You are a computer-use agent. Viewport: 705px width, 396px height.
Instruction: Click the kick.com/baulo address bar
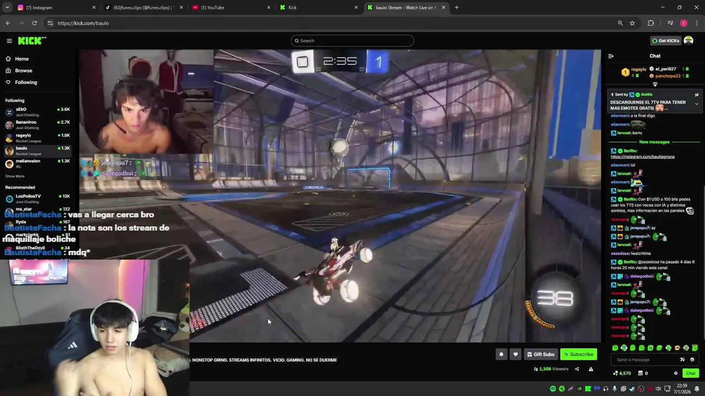click(330, 23)
